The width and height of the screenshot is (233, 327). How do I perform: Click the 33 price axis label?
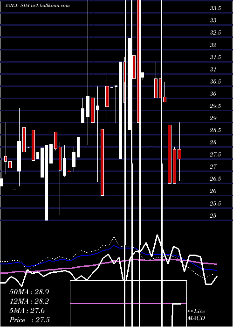pyautogui.click(x=213, y=21)
